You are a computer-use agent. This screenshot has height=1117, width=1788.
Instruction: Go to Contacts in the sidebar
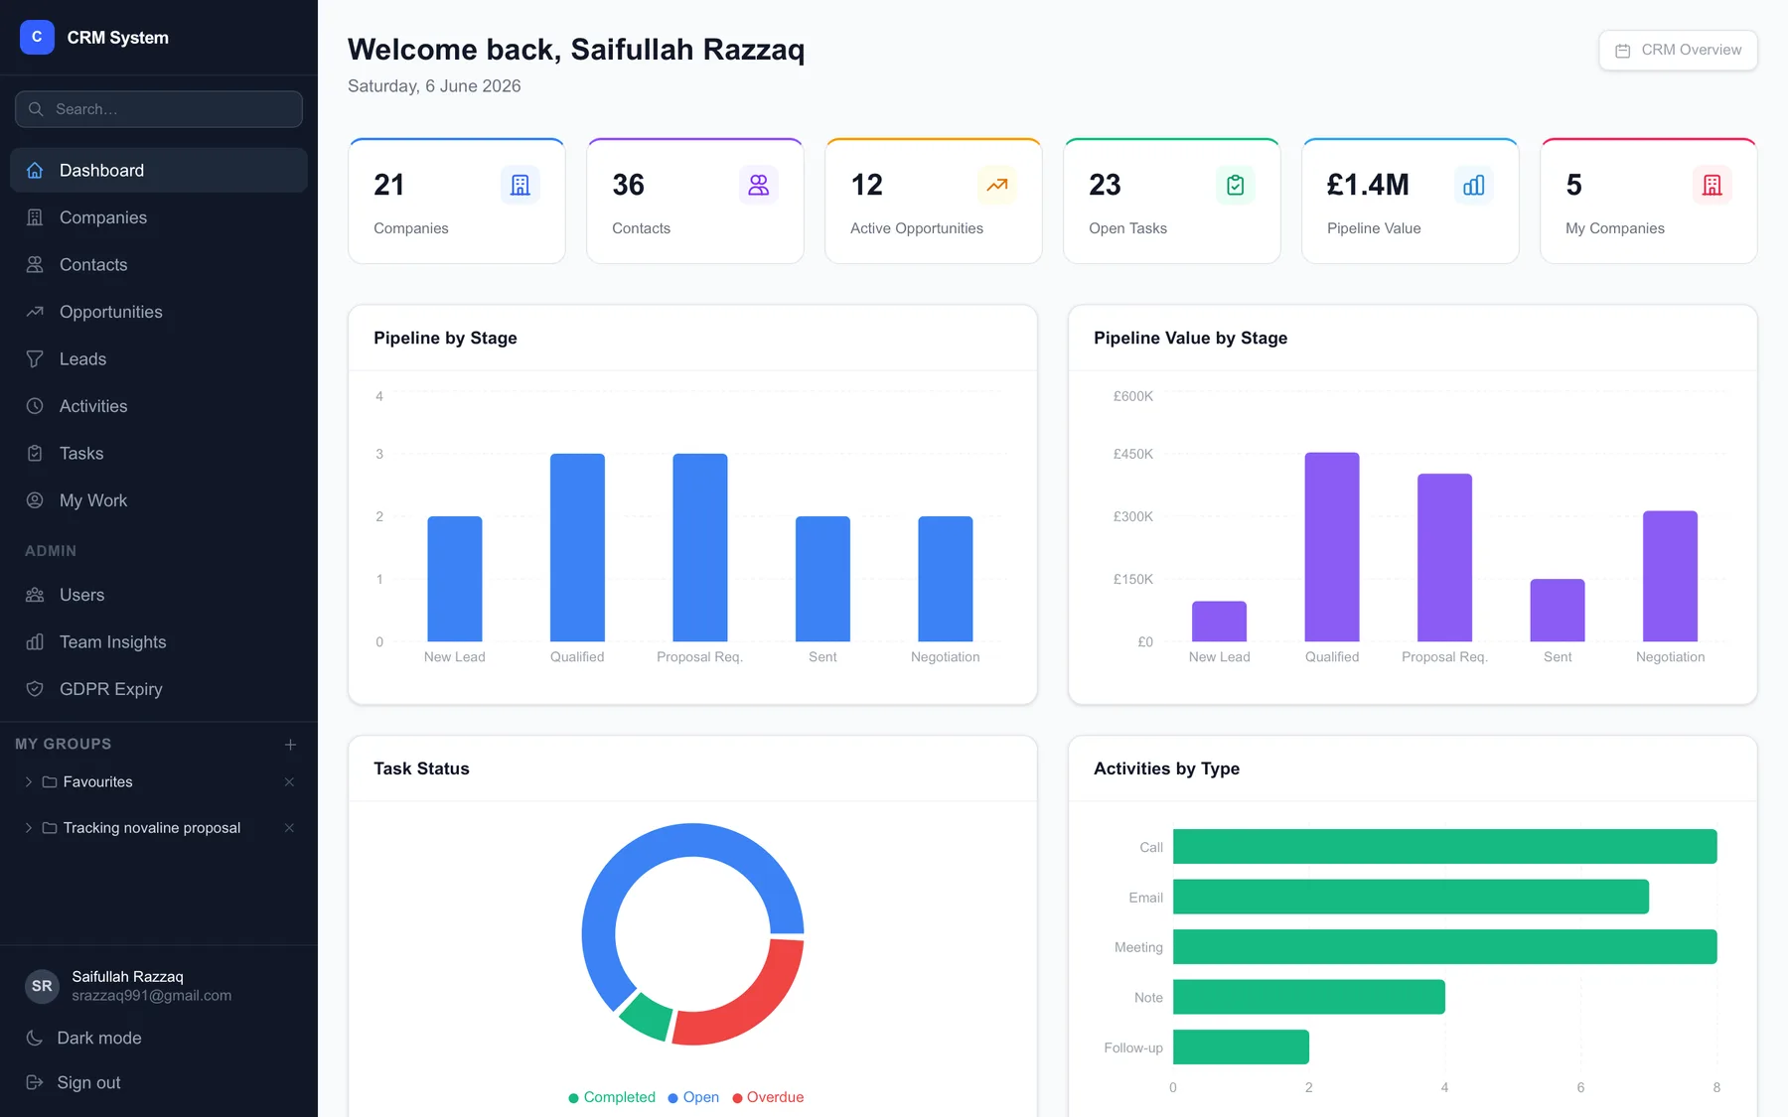coord(159,264)
